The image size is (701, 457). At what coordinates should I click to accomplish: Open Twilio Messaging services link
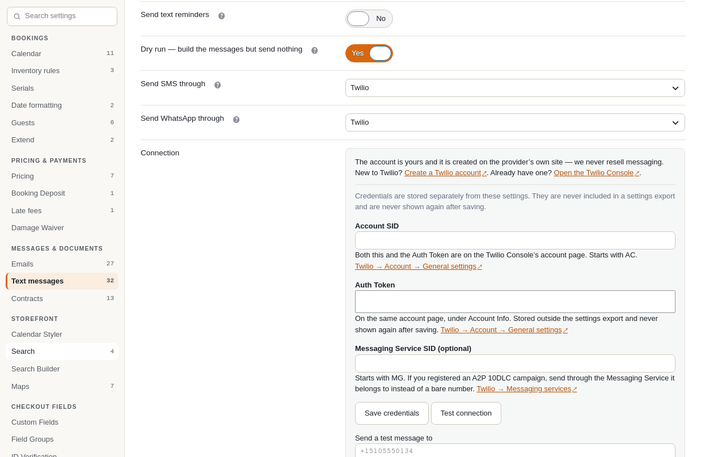[527, 389]
